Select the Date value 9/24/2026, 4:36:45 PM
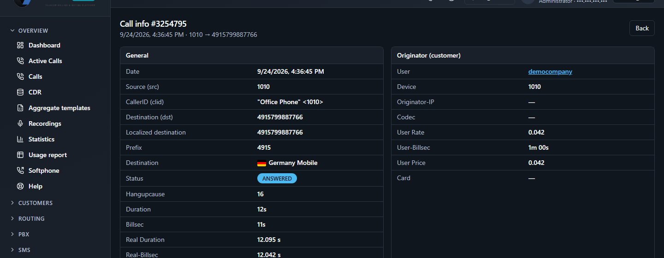 (x=290, y=71)
